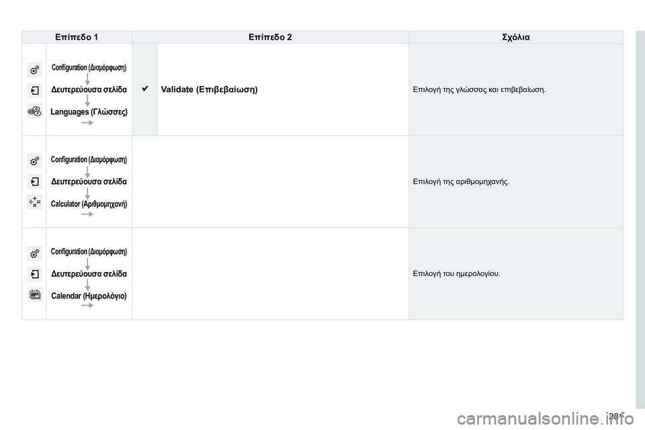Select the Επίπεδο 1 column header

[x=77, y=37]
